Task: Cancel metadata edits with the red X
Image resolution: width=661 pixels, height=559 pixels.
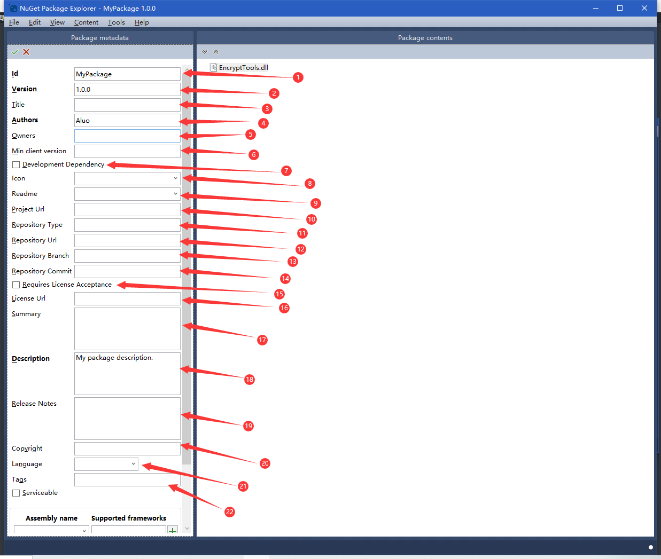Action: (x=26, y=52)
